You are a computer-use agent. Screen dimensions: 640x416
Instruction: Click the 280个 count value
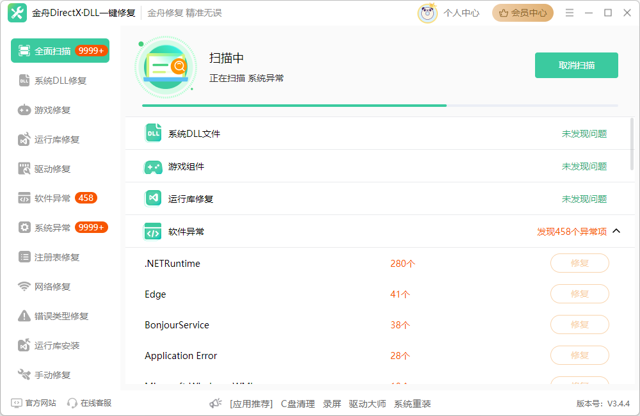pos(403,263)
